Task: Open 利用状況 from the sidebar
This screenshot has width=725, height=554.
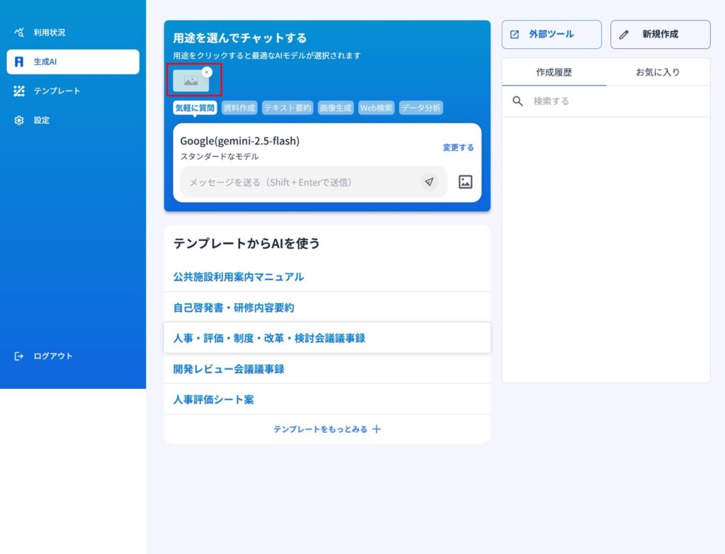Action: [50, 33]
